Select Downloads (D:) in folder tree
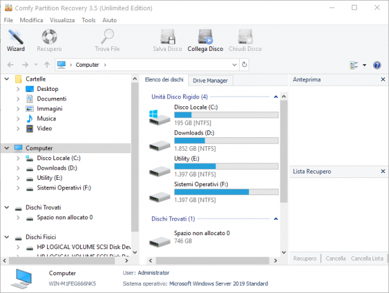Viewport: 389px width, 293px height. pyautogui.click(x=57, y=168)
